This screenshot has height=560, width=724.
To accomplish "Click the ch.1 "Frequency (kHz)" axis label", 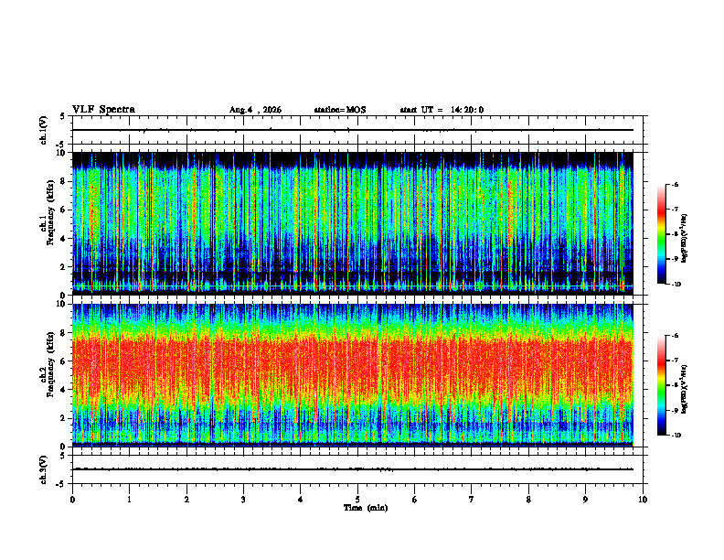I will click(50, 213).
